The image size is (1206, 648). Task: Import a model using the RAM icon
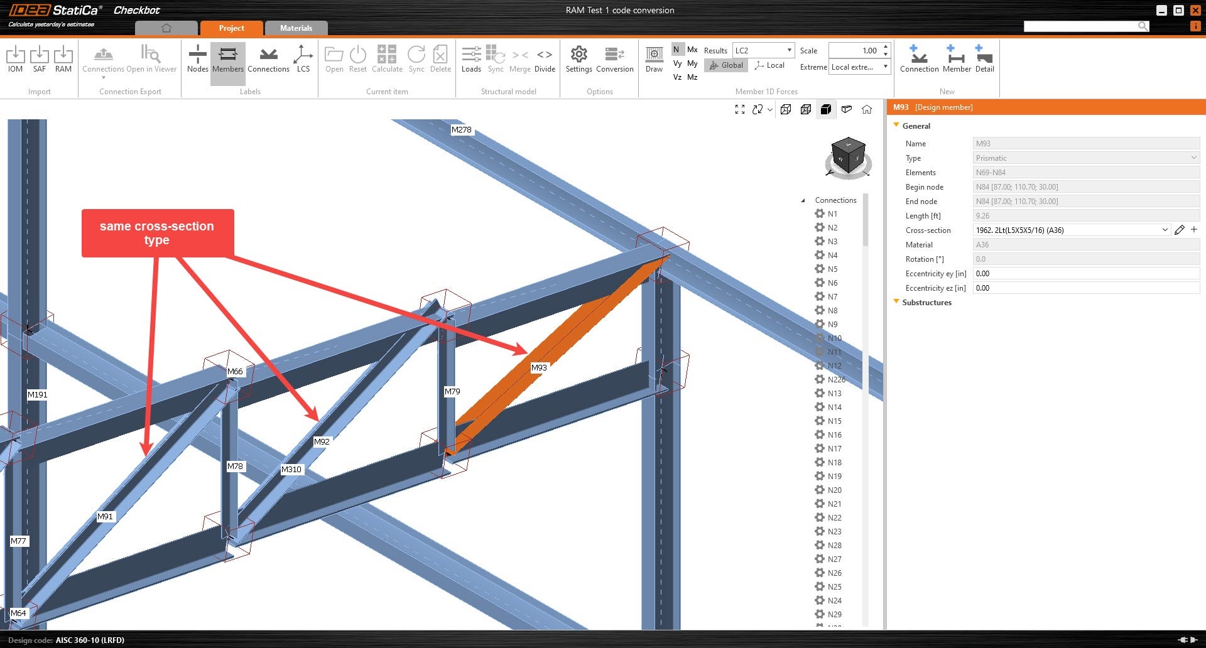[x=63, y=58]
